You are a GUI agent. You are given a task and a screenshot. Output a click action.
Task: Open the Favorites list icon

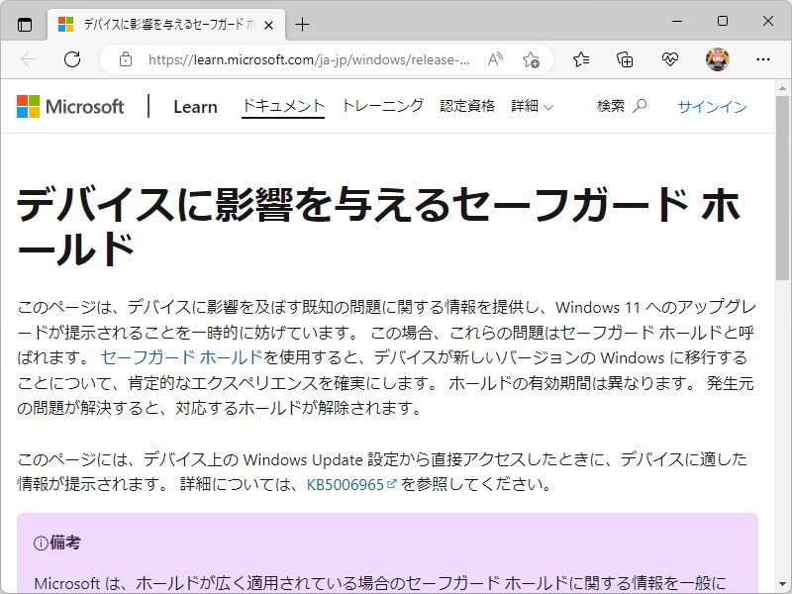580,59
